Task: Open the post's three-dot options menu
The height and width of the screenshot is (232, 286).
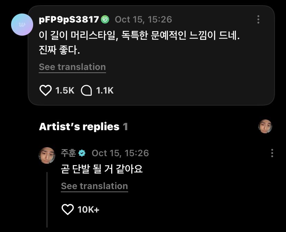Action: coord(258,19)
